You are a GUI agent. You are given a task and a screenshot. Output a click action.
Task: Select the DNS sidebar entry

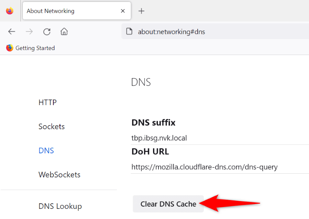click(x=46, y=151)
